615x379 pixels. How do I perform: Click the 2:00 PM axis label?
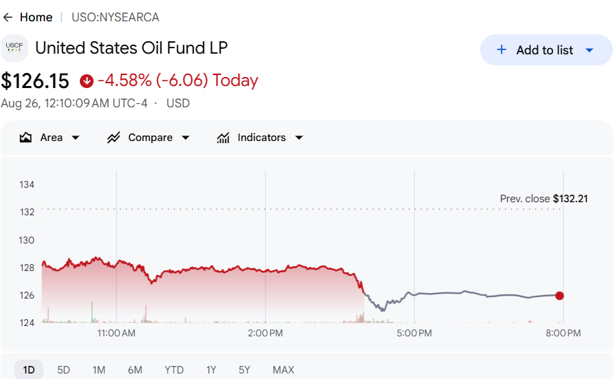(265, 333)
